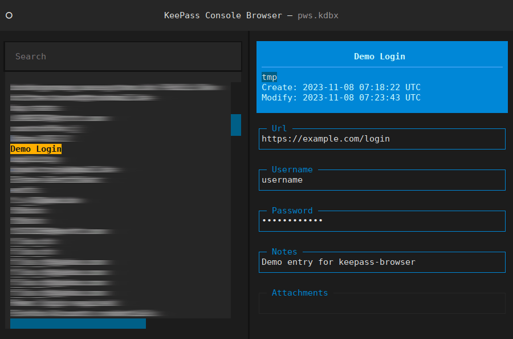Click the Notes field with demo entry text
This screenshot has height=339, width=513.
pyautogui.click(x=382, y=262)
